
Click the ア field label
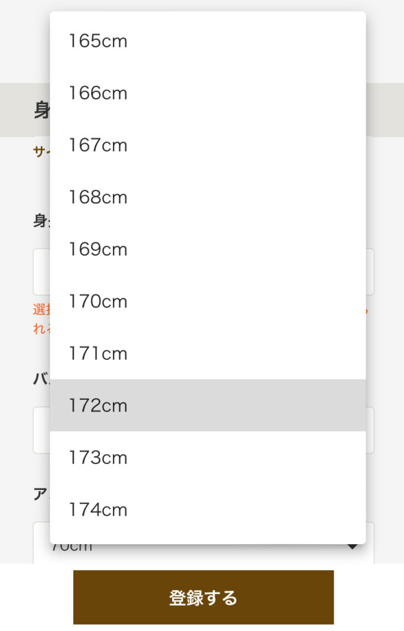(x=40, y=494)
